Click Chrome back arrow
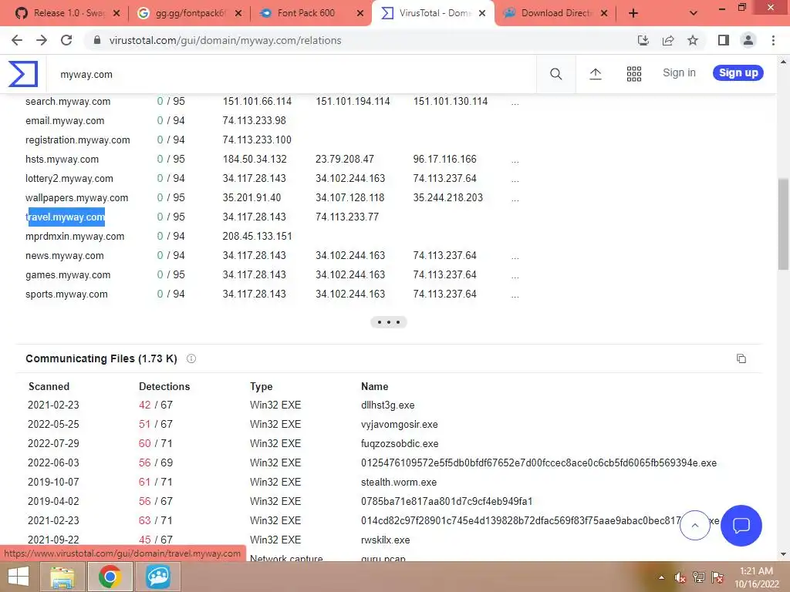This screenshot has height=592, width=790. (17, 40)
